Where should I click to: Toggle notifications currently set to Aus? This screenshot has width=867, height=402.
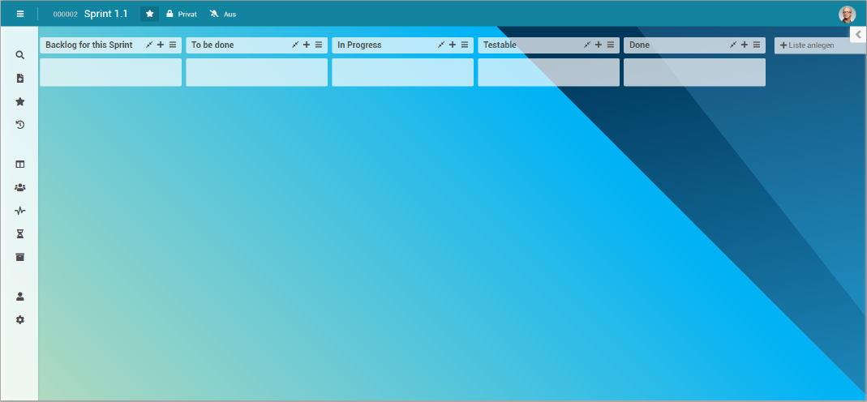pyautogui.click(x=222, y=14)
